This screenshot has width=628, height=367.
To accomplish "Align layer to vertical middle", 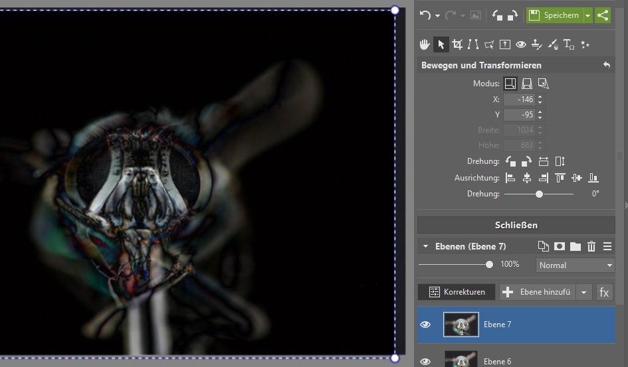I will 577,178.
